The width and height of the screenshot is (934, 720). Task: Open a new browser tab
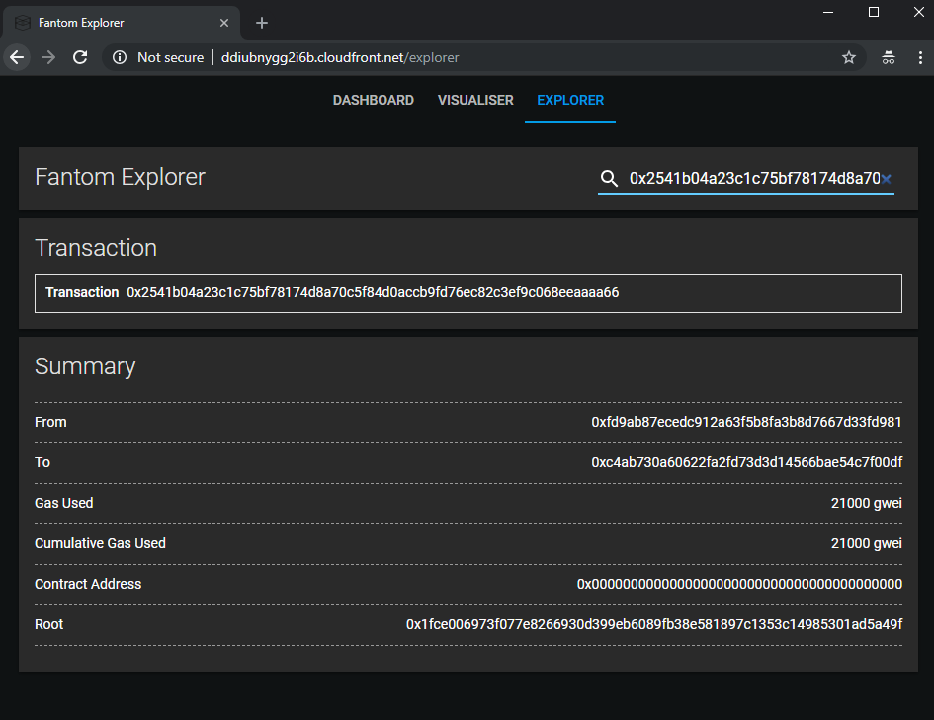tap(262, 23)
